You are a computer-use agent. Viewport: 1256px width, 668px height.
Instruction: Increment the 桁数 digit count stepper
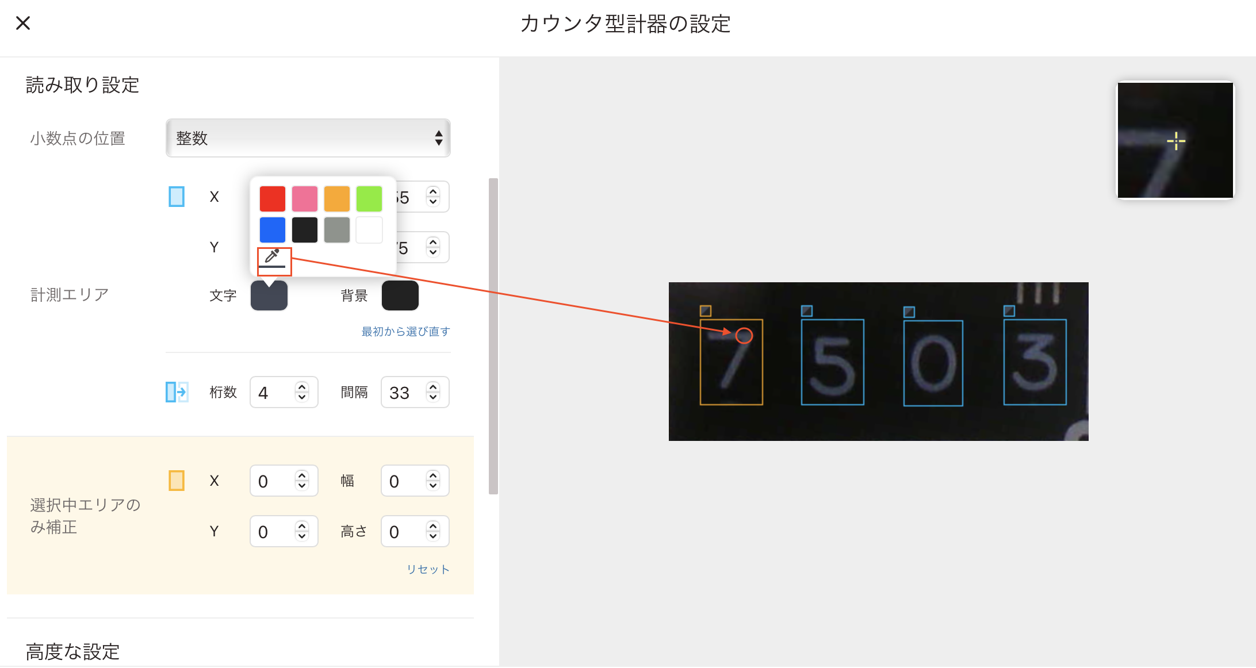pyautogui.click(x=302, y=387)
